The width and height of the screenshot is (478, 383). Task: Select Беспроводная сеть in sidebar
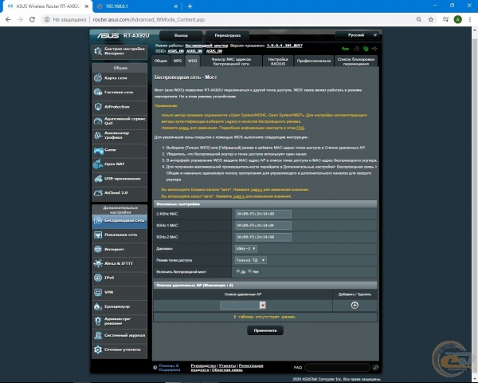[119, 220]
